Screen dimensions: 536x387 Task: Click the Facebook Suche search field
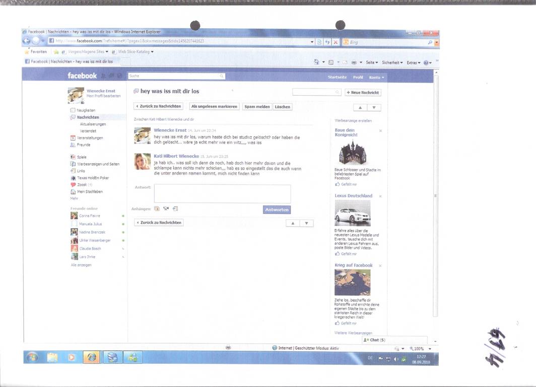(177, 76)
